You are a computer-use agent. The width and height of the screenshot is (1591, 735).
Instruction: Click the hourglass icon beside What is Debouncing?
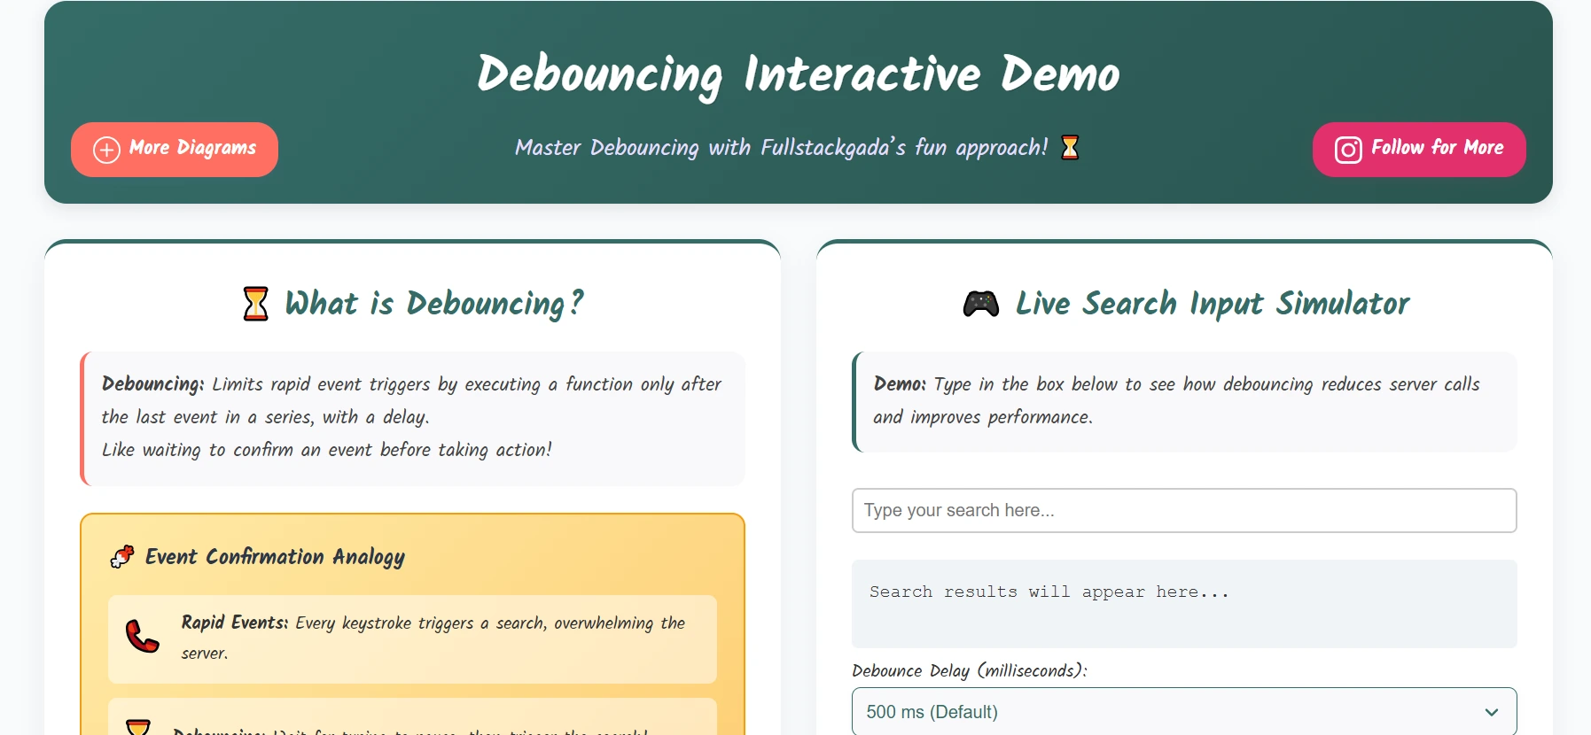[255, 304]
